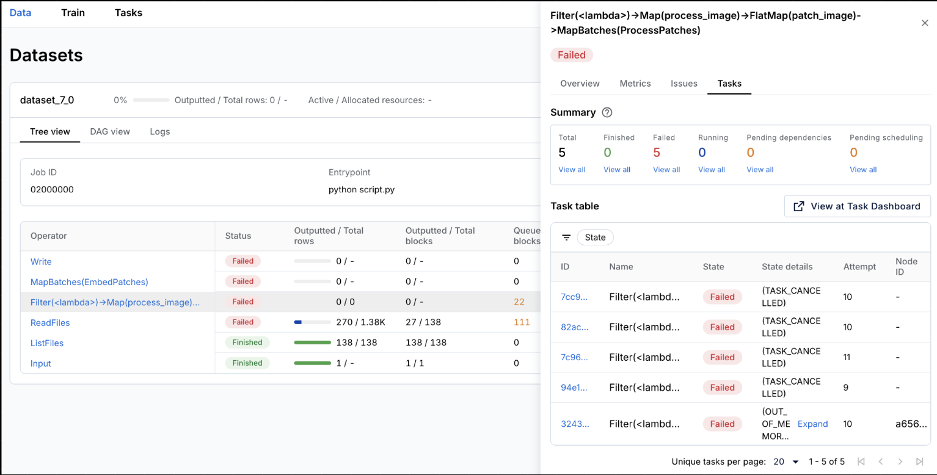Switch to the Metrics tab

pyautogui.click(x=635, y=84)
